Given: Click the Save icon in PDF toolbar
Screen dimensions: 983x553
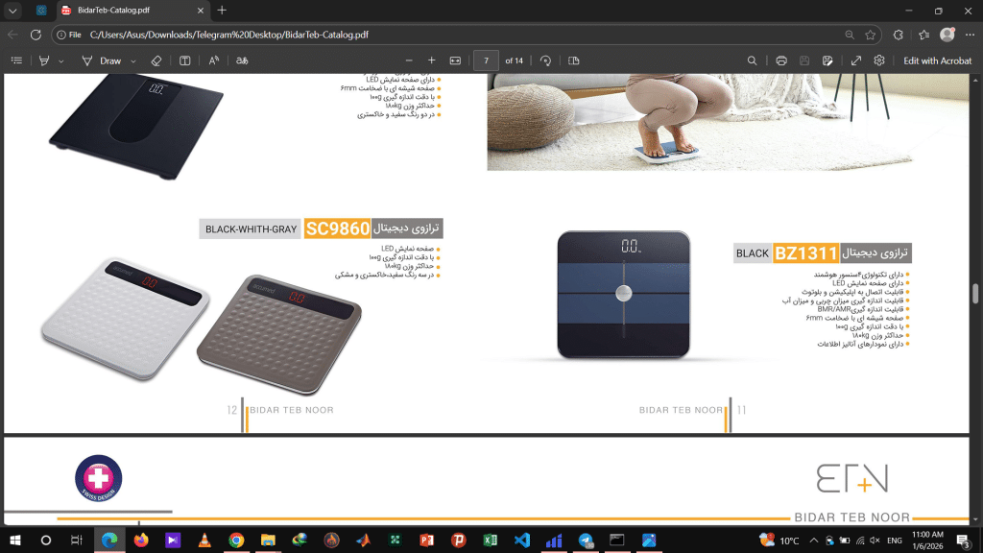Looking at the screenshot, I should click(804, 60).
